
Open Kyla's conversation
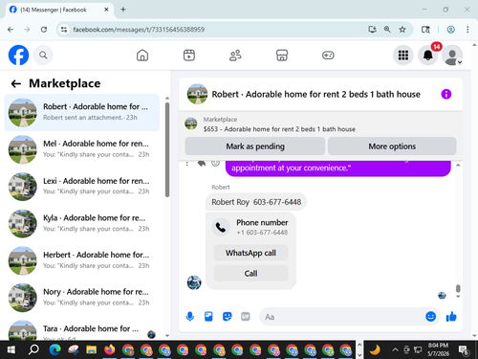click(82, 223)
